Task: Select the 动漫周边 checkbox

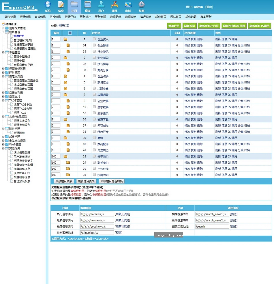Action: (x=94, y=150)
